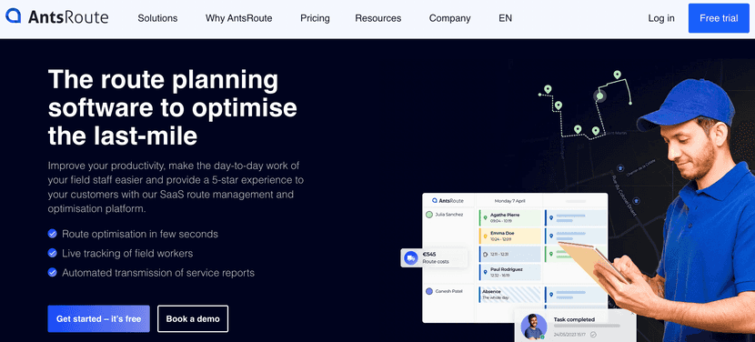This screenshot has height=342, width=755.
Task: Click the Log in link
Action: tap(661, 18)
